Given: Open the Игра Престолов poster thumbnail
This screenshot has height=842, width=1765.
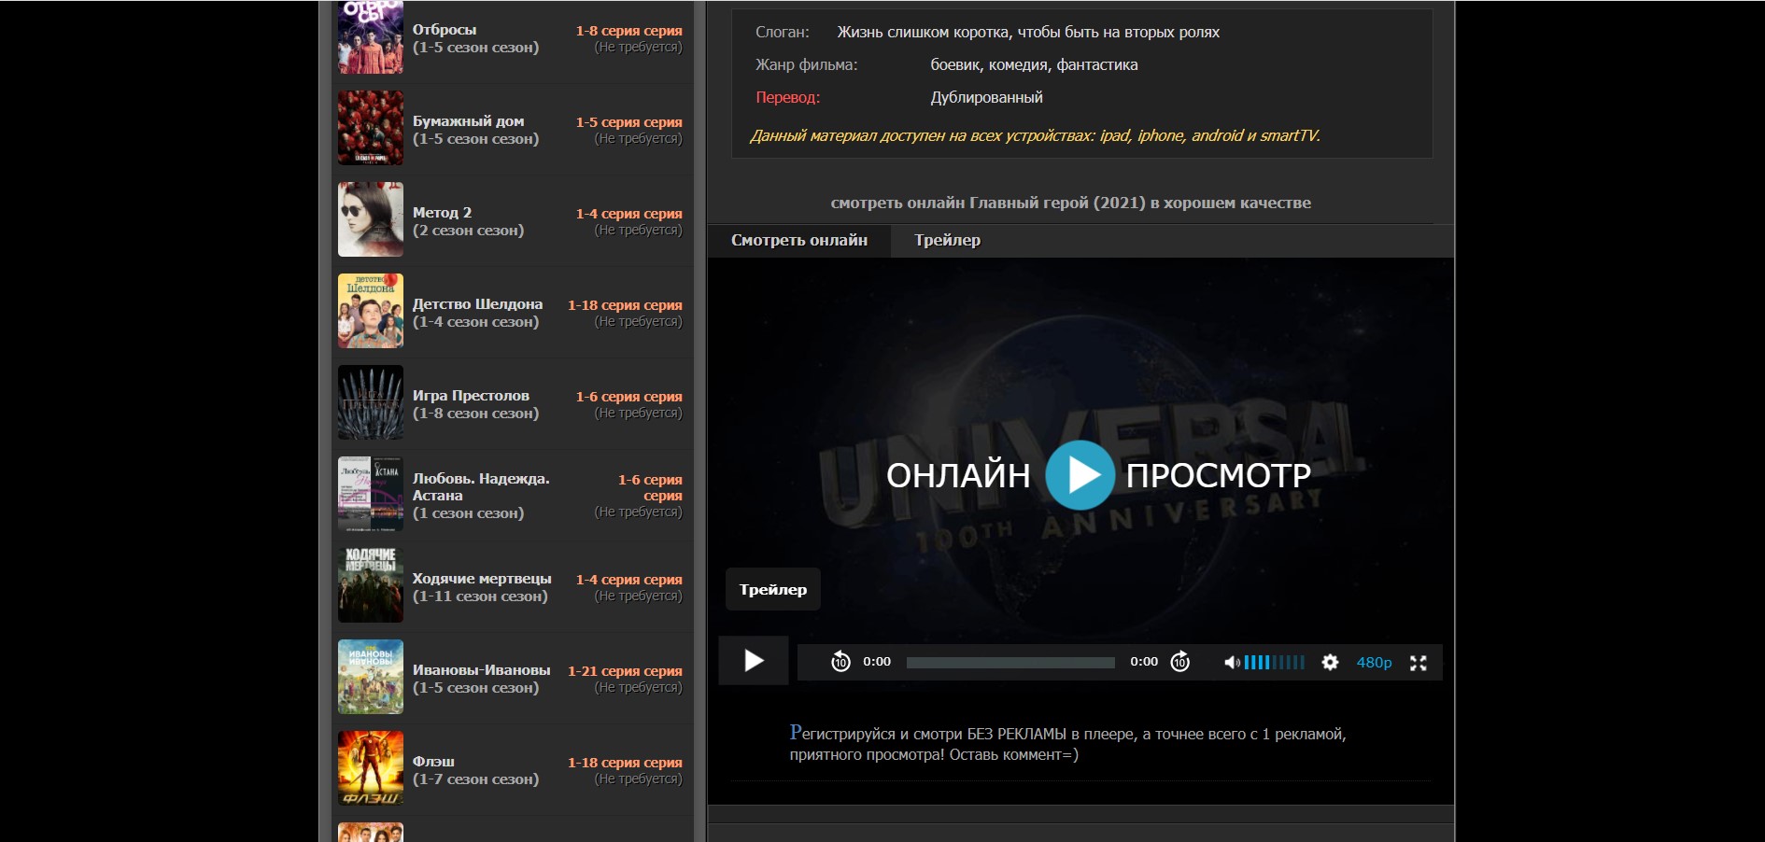Looking at the screenshot, I should tap(371, 402).
